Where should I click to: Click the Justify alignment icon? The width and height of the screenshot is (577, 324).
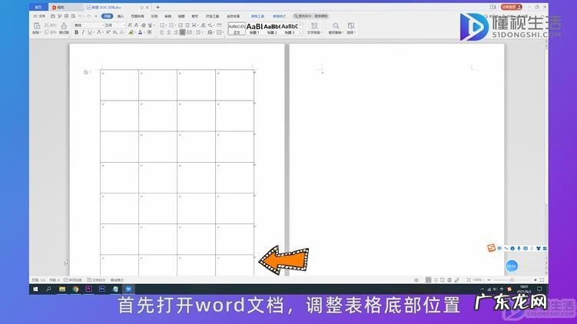tap(183, 32)
